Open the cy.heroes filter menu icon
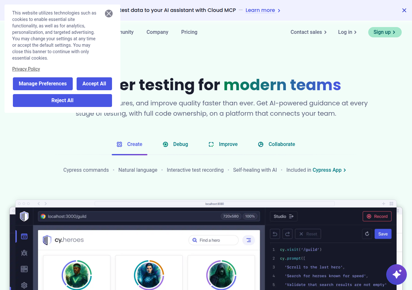This screenshot has width=412, height=290. coord(248,240)
